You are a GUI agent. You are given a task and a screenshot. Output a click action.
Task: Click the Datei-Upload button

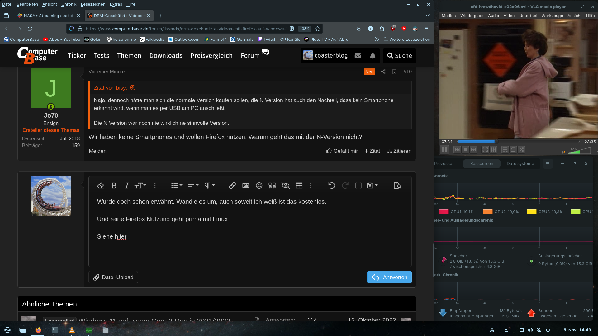(x=113, y=277)
